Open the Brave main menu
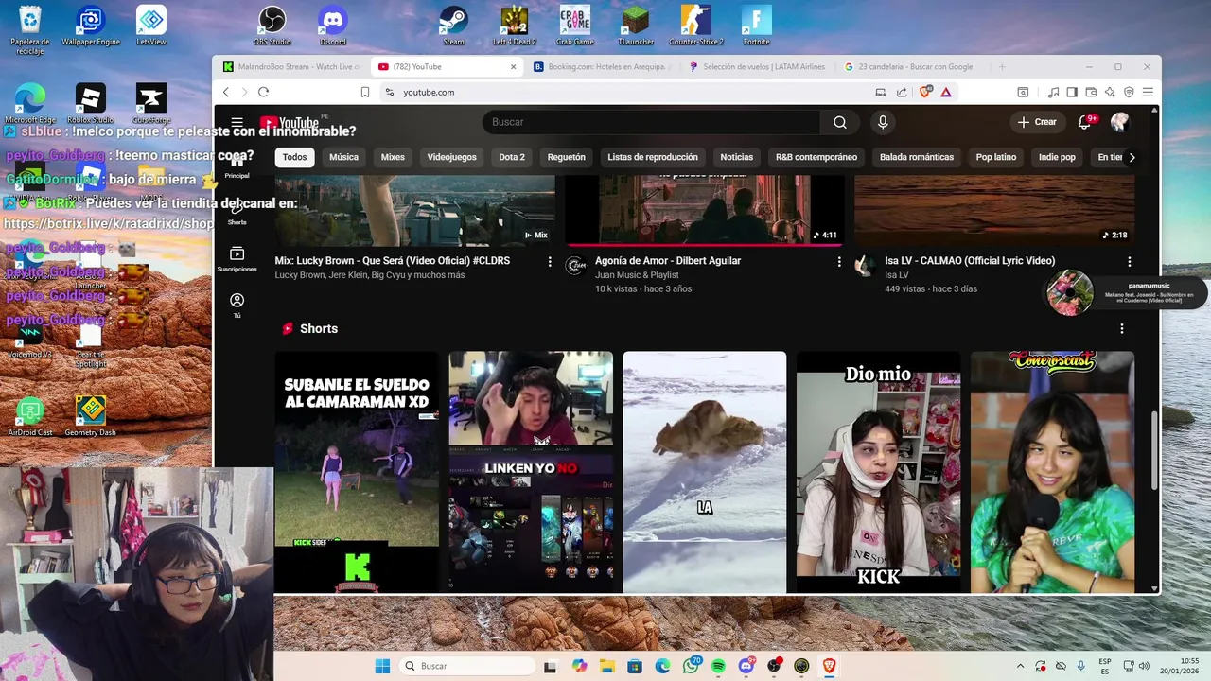The image size is (1211, 681). pos(1148,92)
